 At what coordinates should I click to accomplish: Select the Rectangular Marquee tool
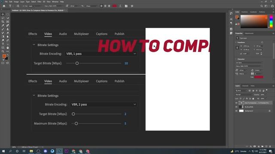[8, 14]
